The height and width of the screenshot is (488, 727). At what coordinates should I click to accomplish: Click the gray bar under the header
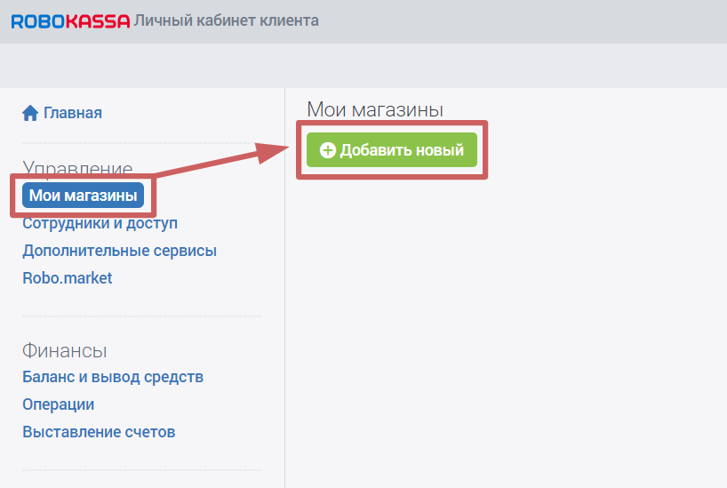click(x=363, y=65)
